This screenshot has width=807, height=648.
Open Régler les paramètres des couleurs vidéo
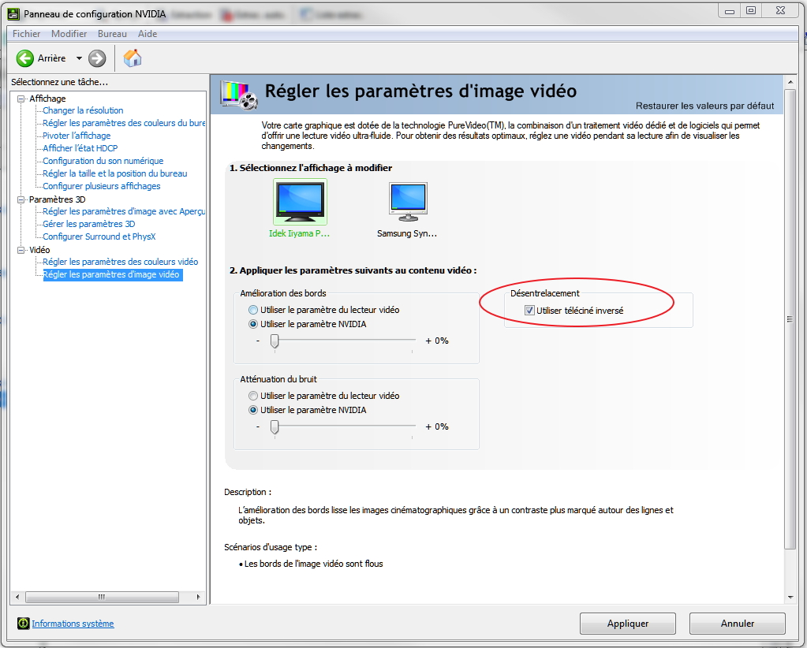pyautogui.click(x=121, y=262)
